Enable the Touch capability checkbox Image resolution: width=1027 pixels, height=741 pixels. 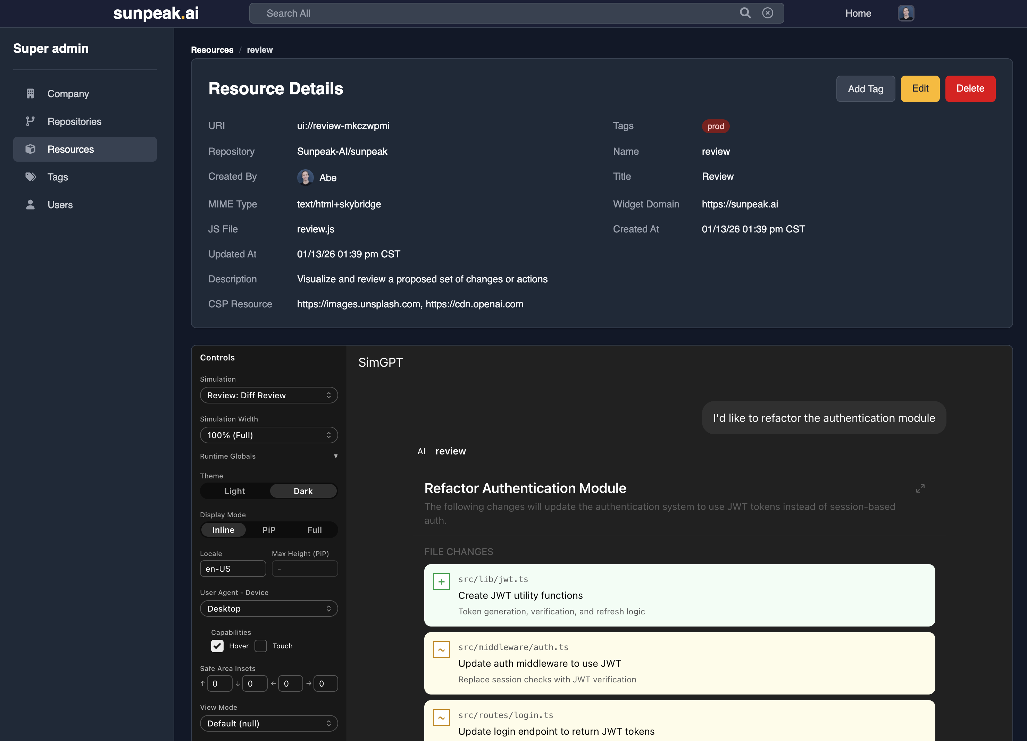(261, 646)
